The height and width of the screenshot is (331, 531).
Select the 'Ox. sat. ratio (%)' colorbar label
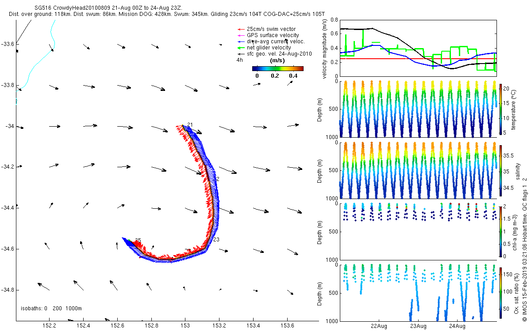(517, 293)
